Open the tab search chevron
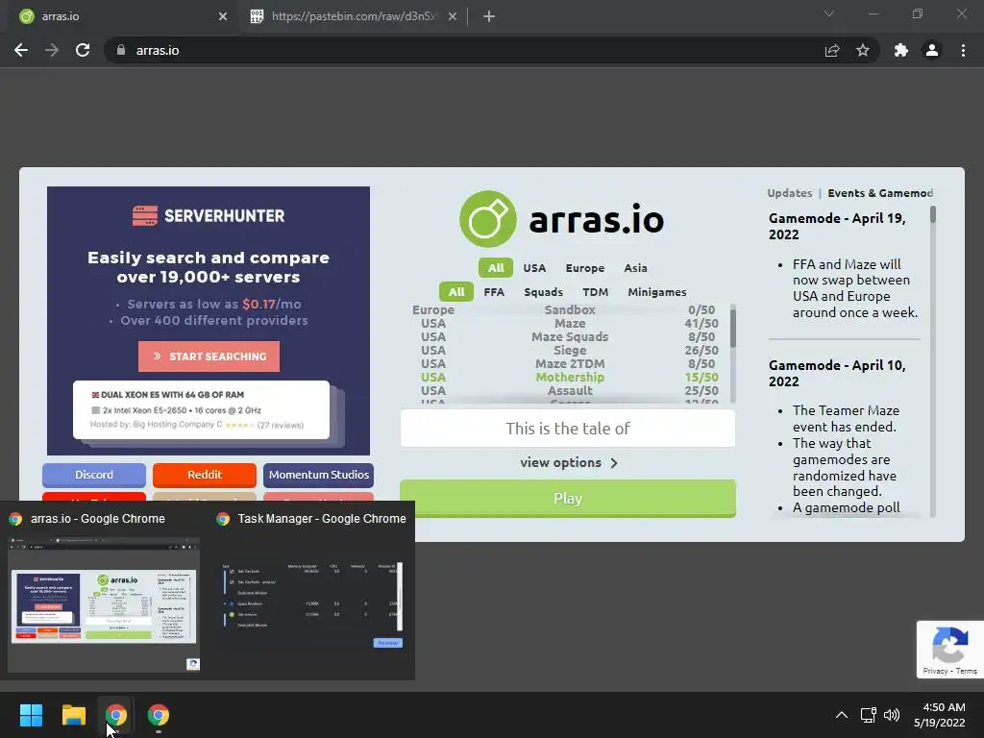Viewport: 984px width, 738px height. pyautogui.click(x=829, y=13)
